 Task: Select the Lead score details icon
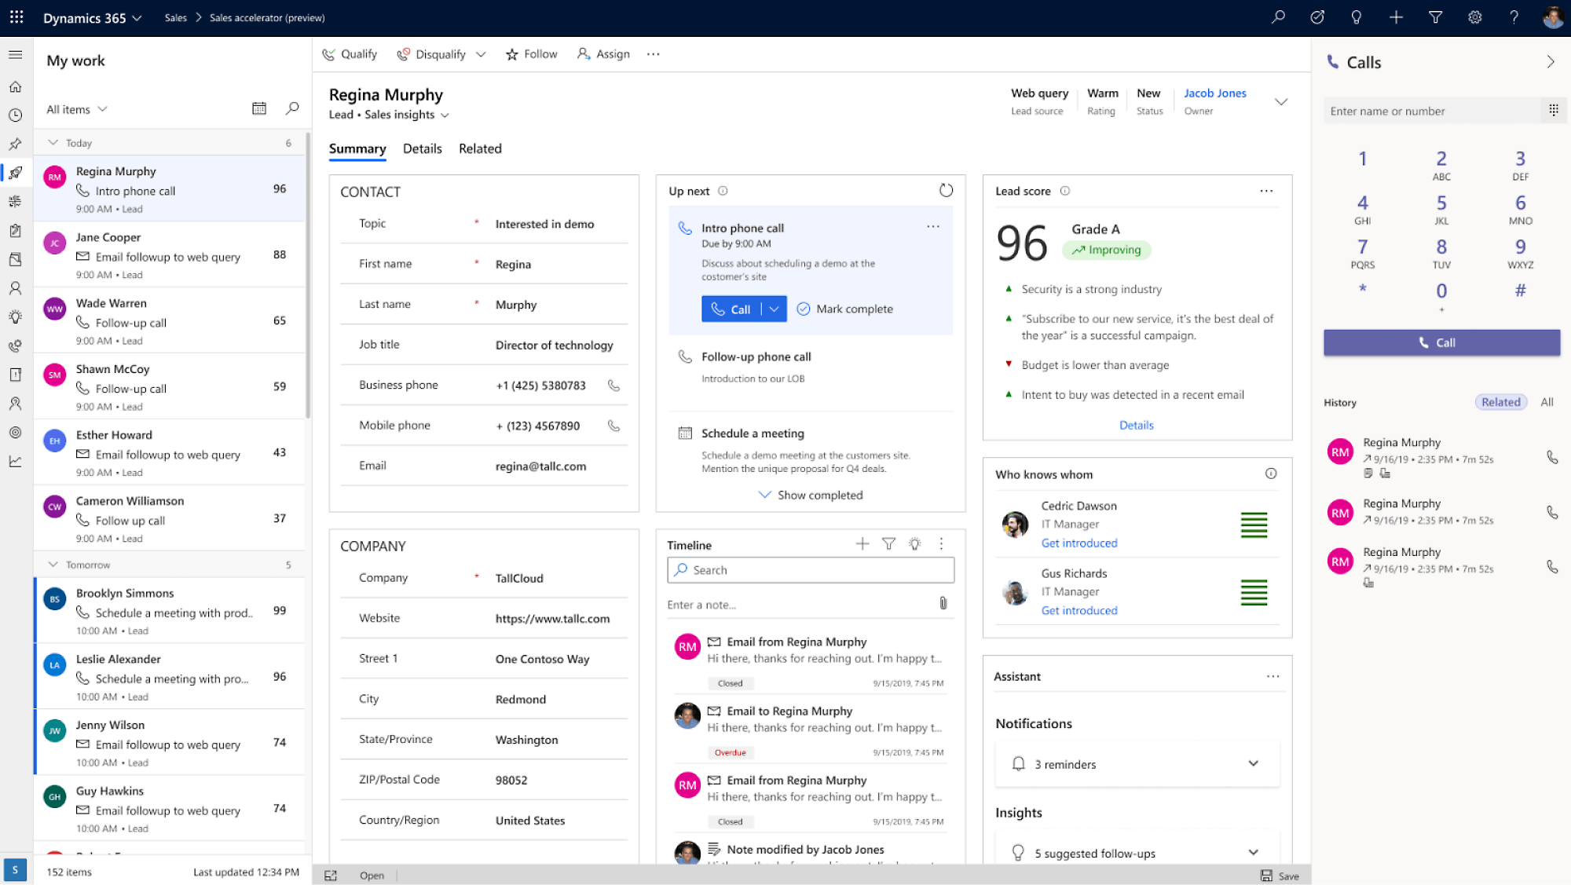1065,190
